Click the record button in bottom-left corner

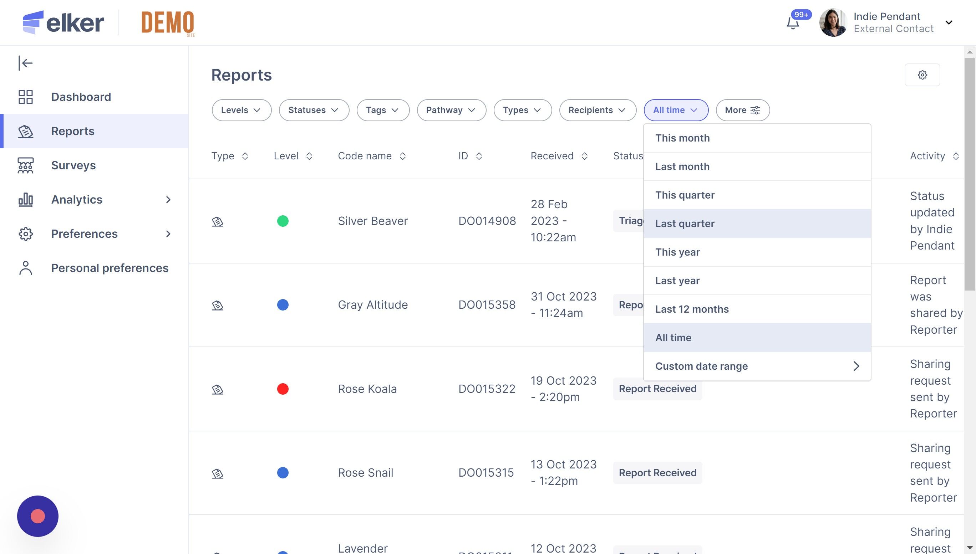point(38,516)
